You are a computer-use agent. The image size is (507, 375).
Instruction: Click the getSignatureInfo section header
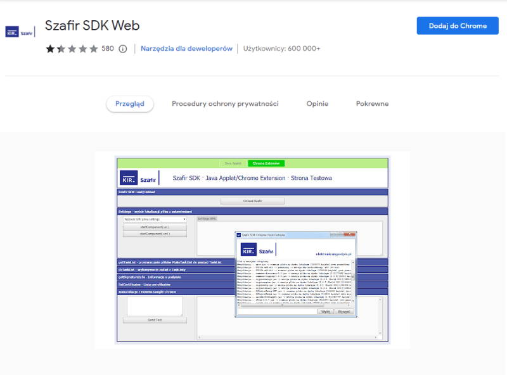tap(176, 277)
